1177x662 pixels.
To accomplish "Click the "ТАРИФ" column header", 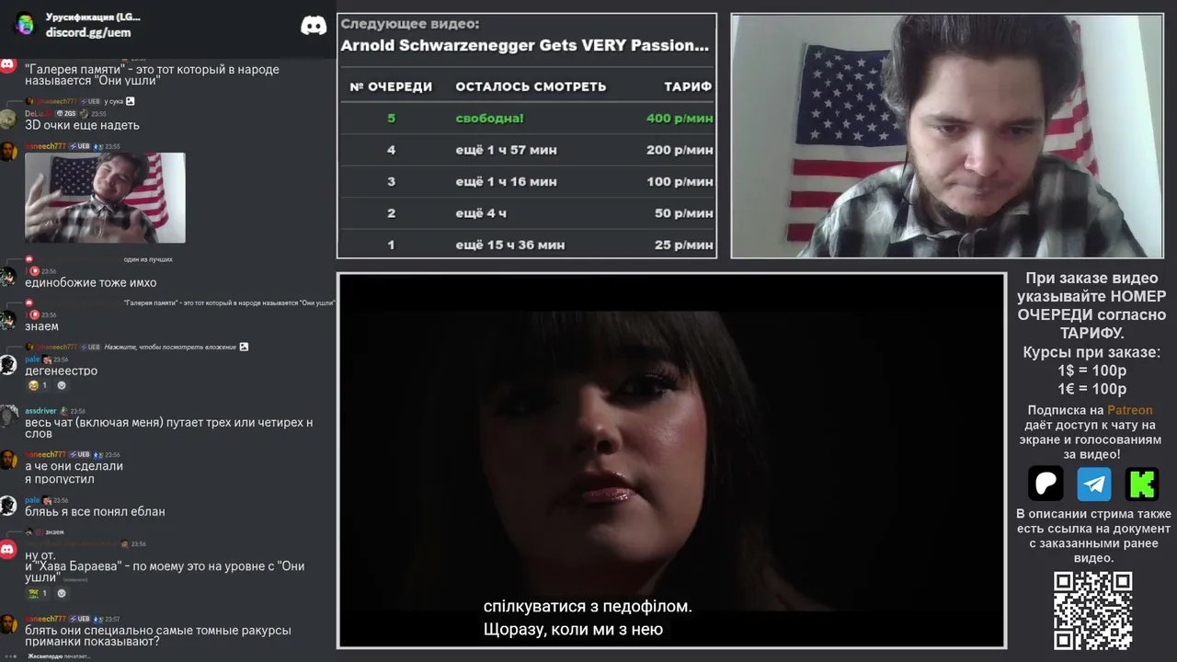I will [689, 86].
